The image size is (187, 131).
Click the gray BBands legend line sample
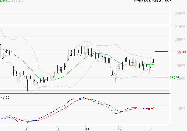pos(23,1)
